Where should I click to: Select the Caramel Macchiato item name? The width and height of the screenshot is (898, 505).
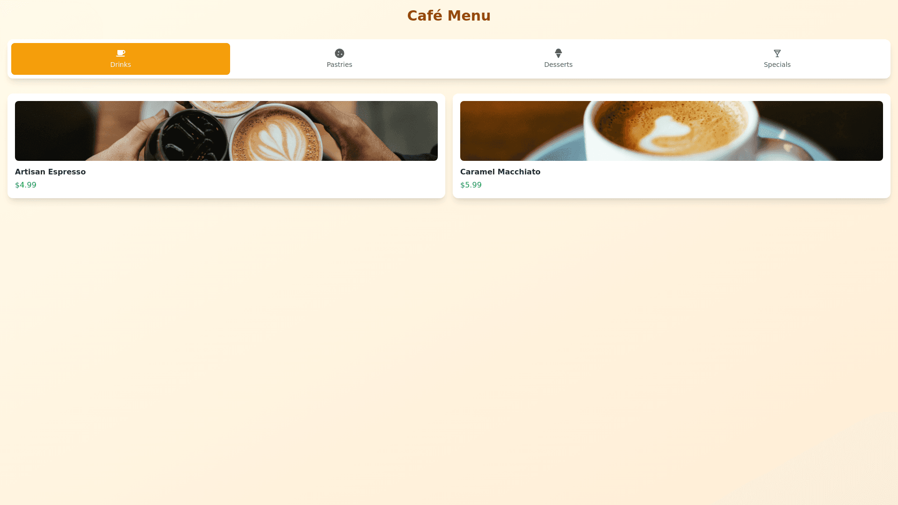click(x=500, y=172)
